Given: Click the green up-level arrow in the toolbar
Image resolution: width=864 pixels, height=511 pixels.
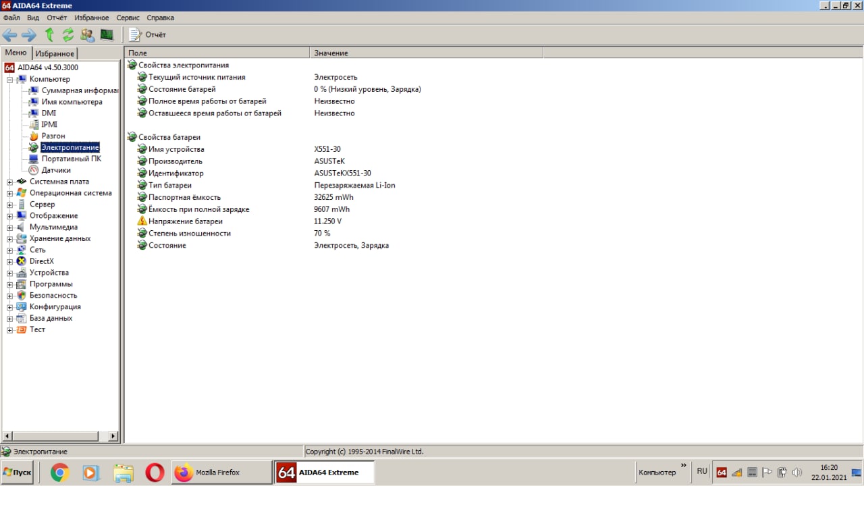Looking at the screenshot, I should [x=49, y=35].
